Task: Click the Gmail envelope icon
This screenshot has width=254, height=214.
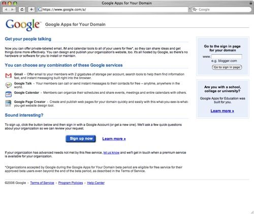Action: point(8,76)
